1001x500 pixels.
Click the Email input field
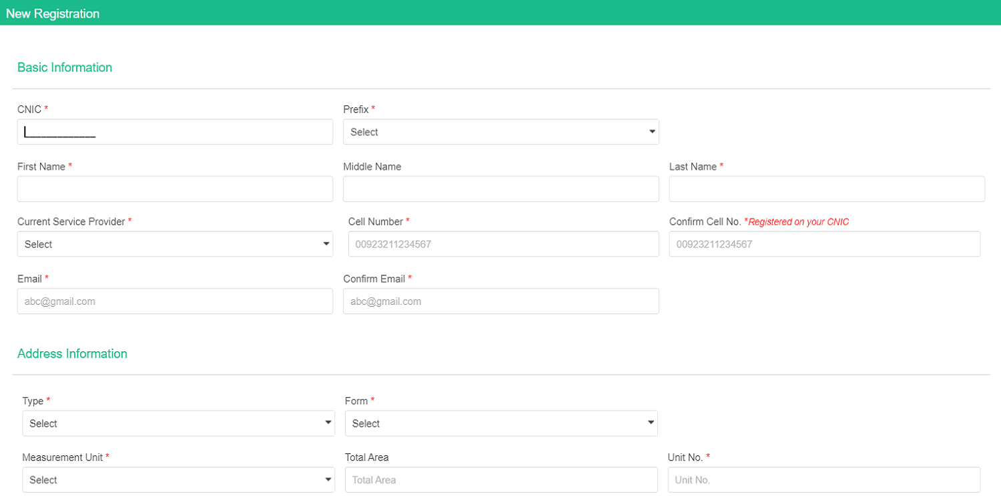175,301
